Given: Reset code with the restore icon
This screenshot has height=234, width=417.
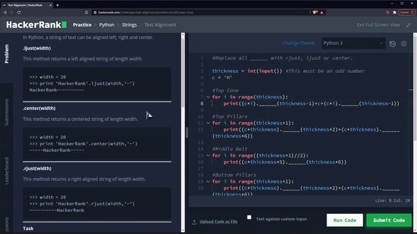Looking at the screenshot, I should click(392, 44).
